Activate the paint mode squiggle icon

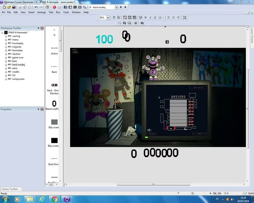(x=119, y=17)
